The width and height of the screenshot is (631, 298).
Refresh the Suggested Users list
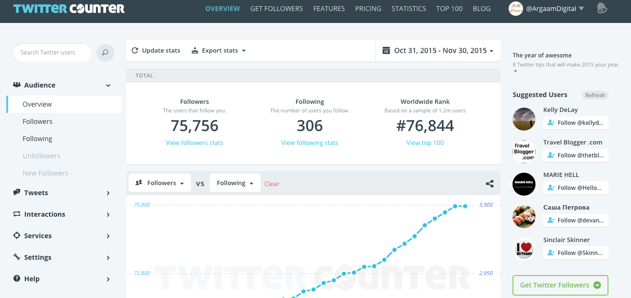595,95
